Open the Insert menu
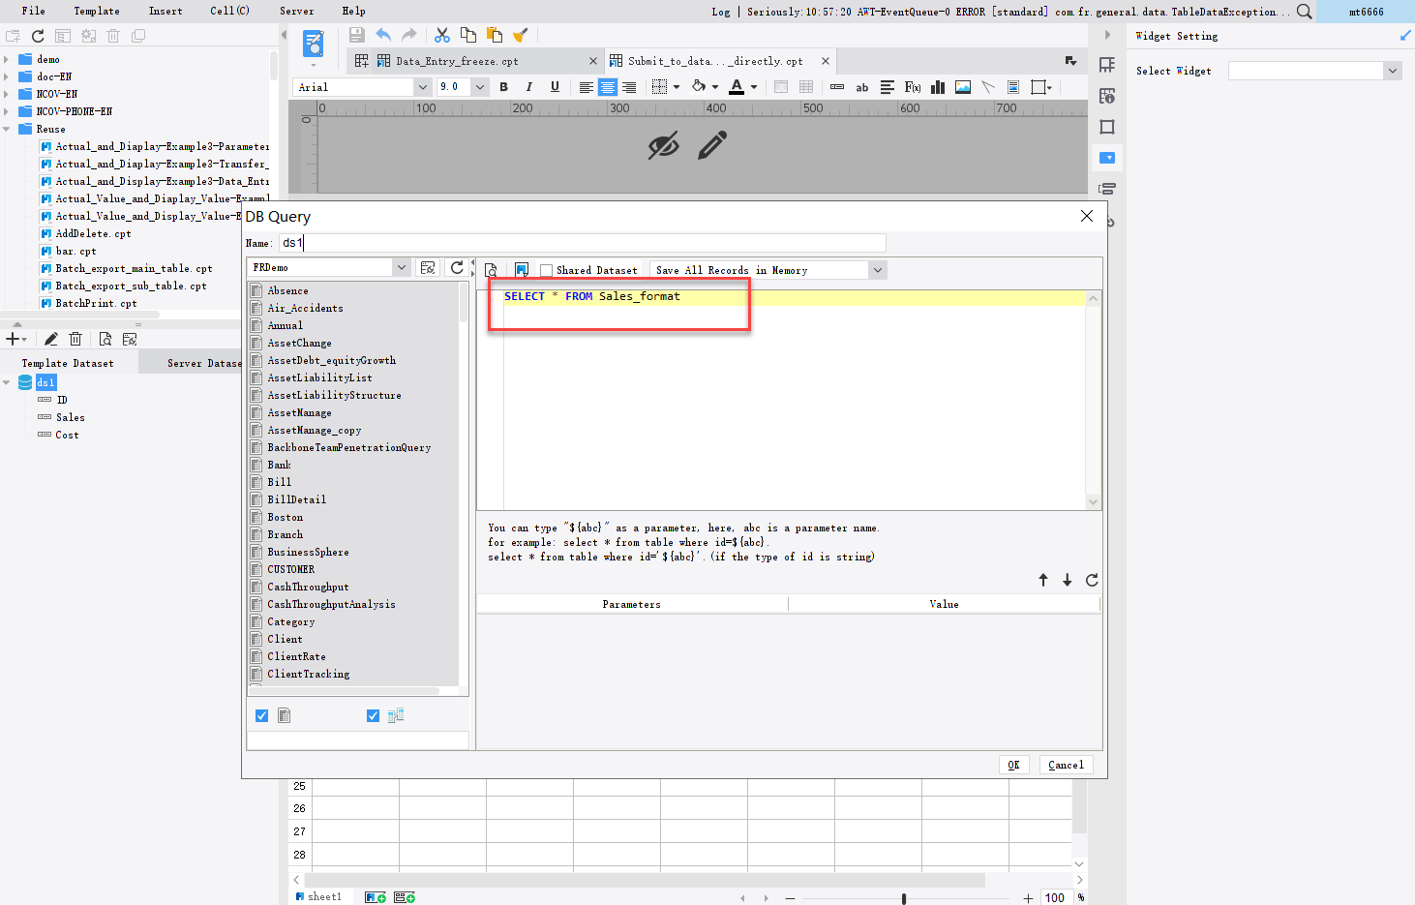The image size is (1415, 905). click(166, 11)
